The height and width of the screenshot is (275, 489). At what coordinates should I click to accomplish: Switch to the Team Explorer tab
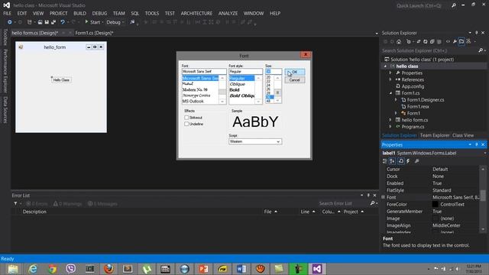[x=435, y=135]
